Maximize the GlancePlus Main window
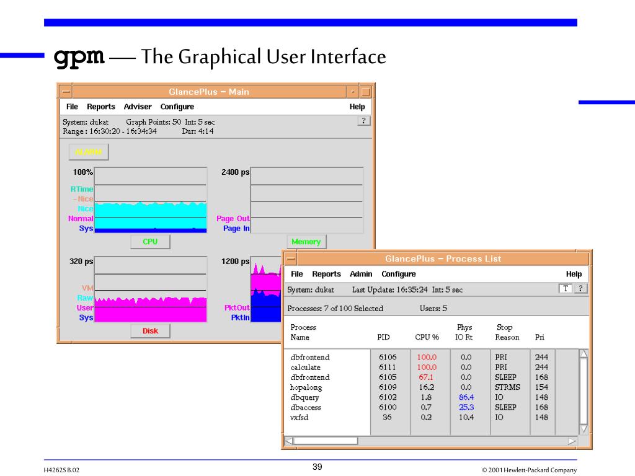This screenshot has height=476, width=635. [365, 92]
